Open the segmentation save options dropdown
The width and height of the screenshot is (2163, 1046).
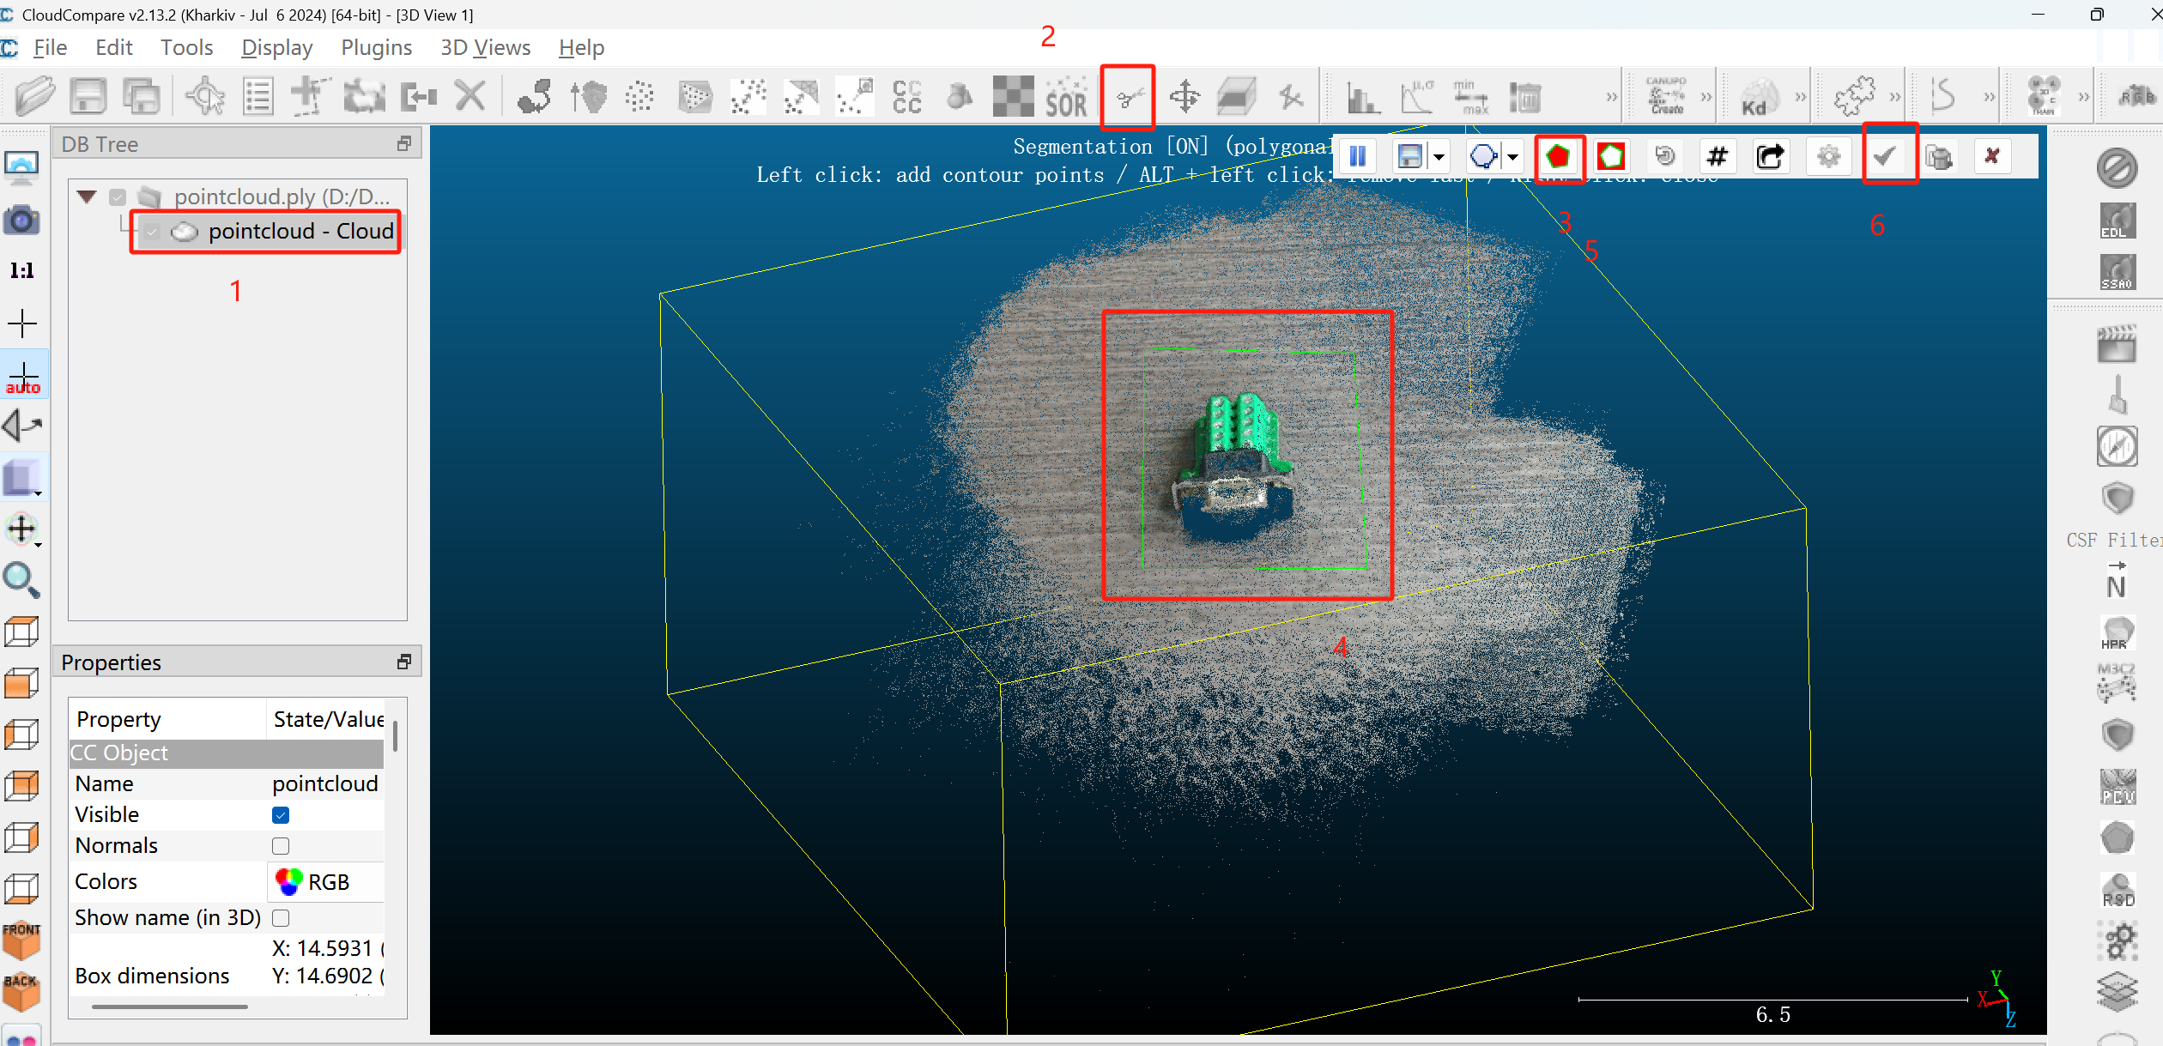click(1439, 156)
